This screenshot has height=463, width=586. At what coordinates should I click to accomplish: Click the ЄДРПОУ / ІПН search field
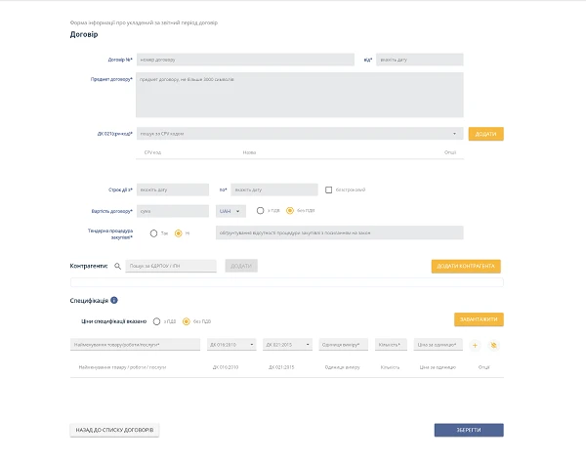point(171,266)
